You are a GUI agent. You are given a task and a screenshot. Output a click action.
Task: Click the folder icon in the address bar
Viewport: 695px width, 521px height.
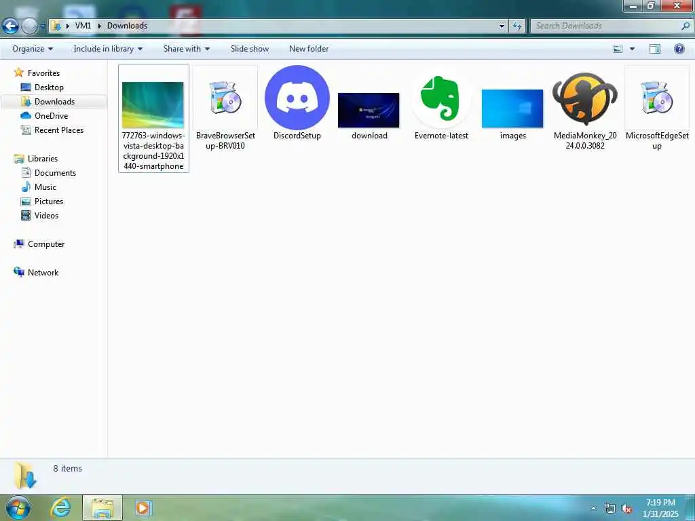(x=56, y=26)
